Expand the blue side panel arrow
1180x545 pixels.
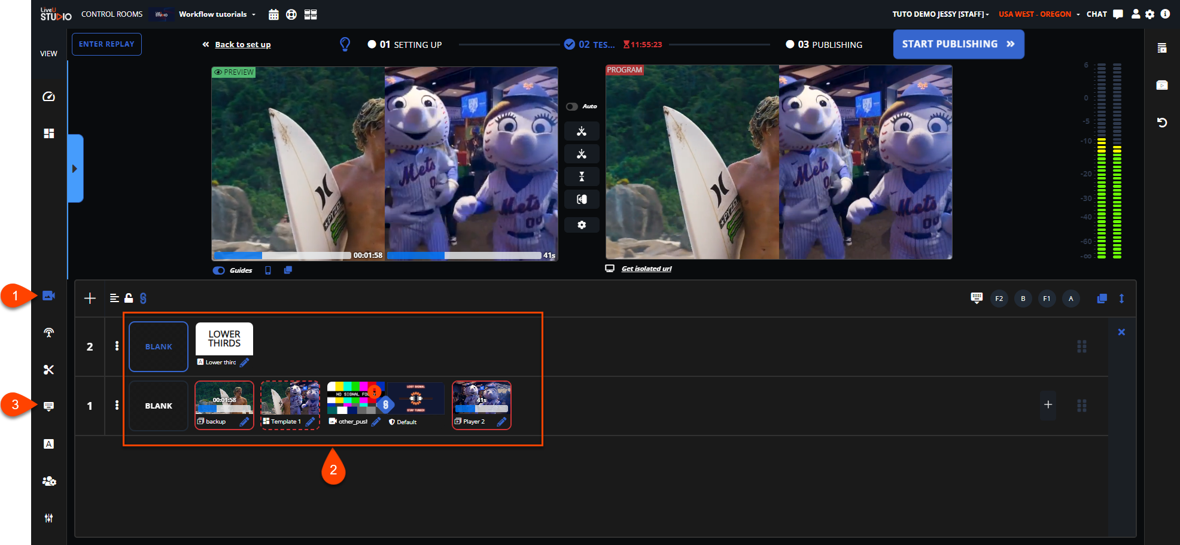point(75,169)
